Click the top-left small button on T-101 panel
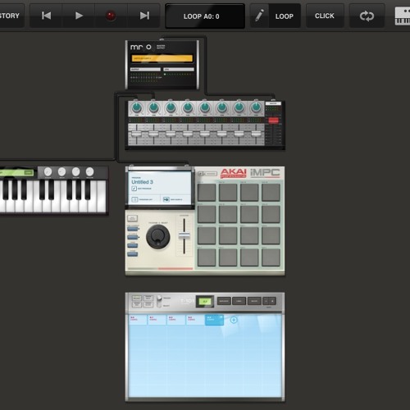This screenshot has height=410, width=410. (x=137, y=298)
